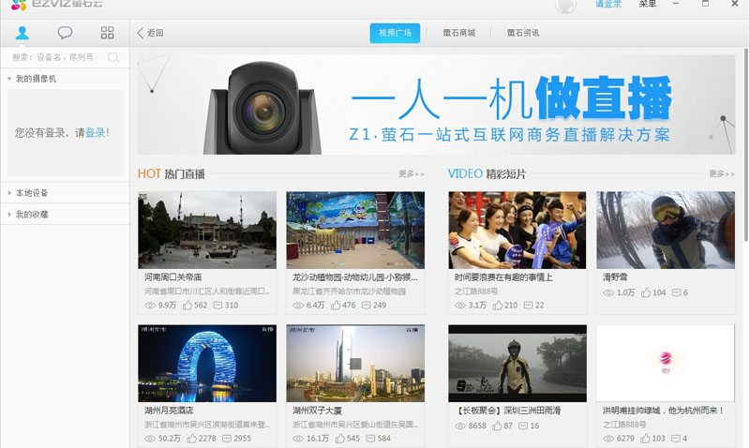Click likes icon on 滑野雪 card

646,292
